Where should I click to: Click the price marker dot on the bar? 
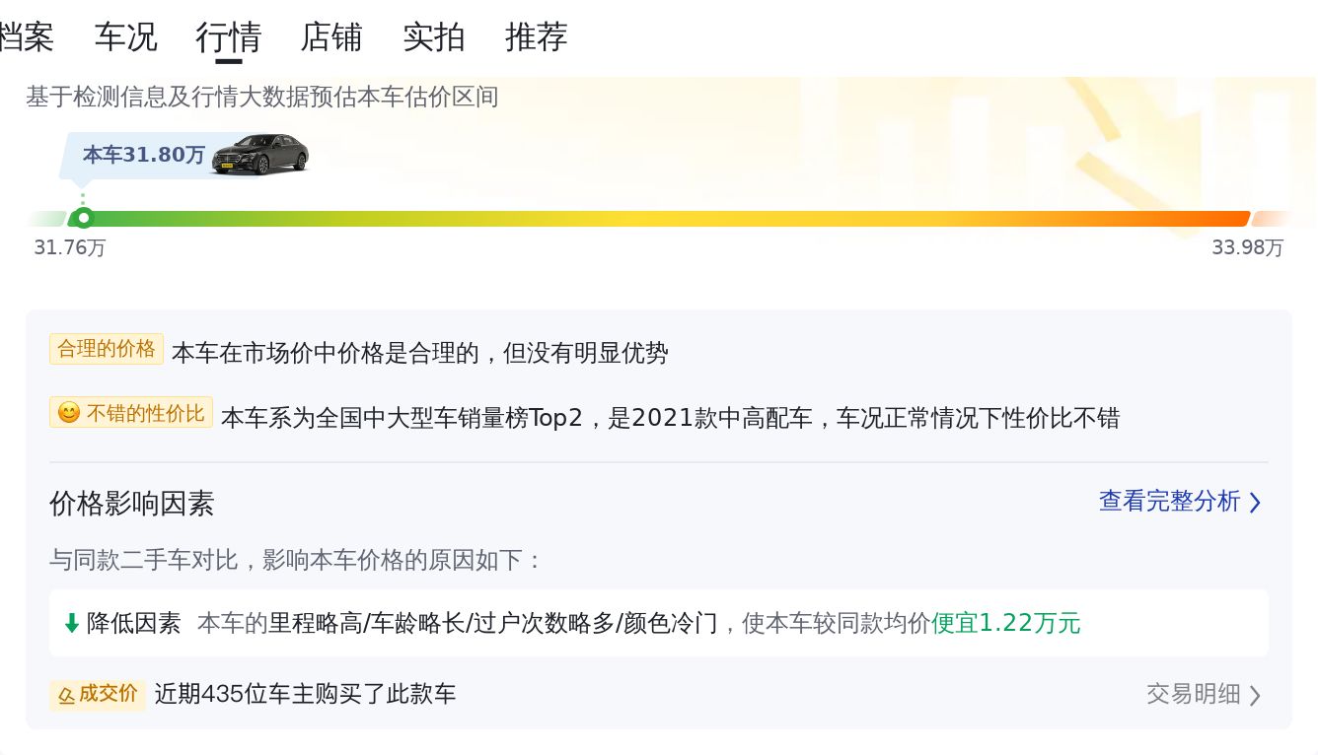click(x=84, y=218)
